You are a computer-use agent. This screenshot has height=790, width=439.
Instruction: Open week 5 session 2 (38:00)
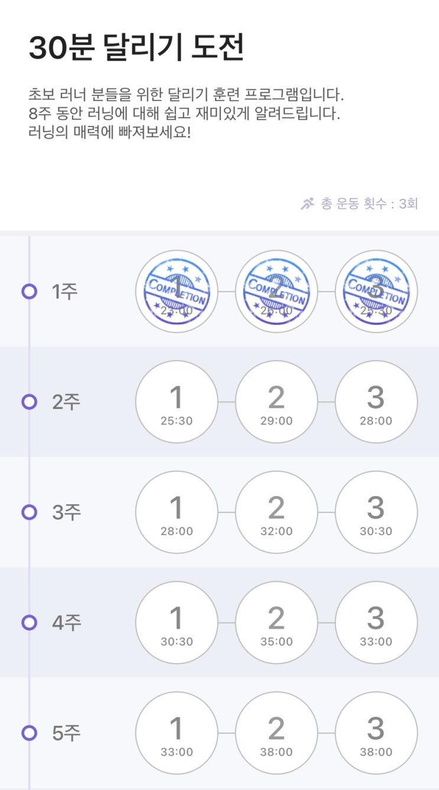[x=277, y=733]
